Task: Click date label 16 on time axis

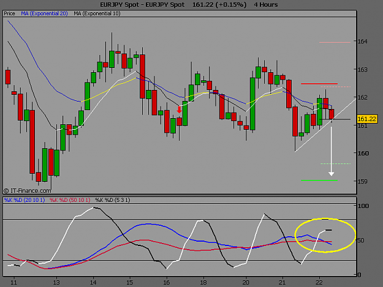Action: click(x=166, y=283)
